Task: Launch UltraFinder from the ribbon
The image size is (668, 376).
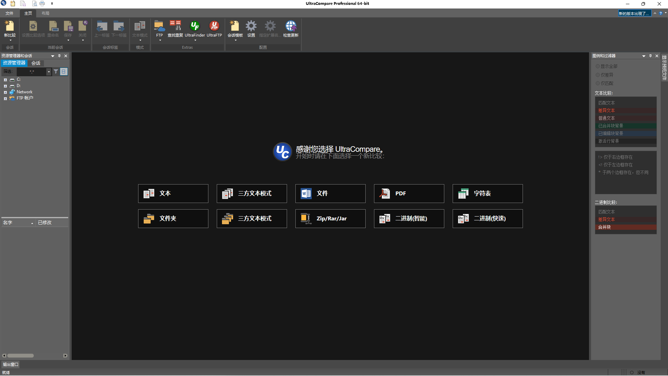Action: pyautogui.click(x=195, y=26)
